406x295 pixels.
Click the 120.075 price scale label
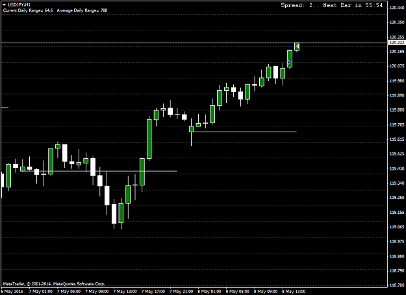coord(397,66)
